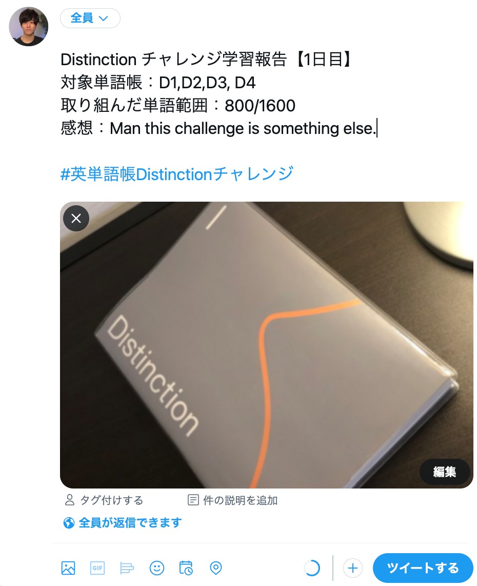
Task: Click the add image media icon
Action: (x=68, y=568)
